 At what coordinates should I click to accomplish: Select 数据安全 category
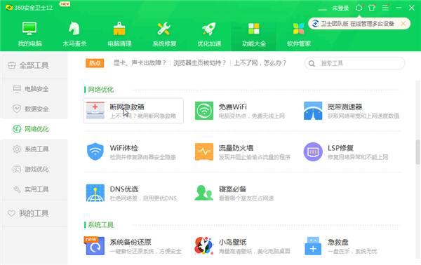[x=34, y=109]
